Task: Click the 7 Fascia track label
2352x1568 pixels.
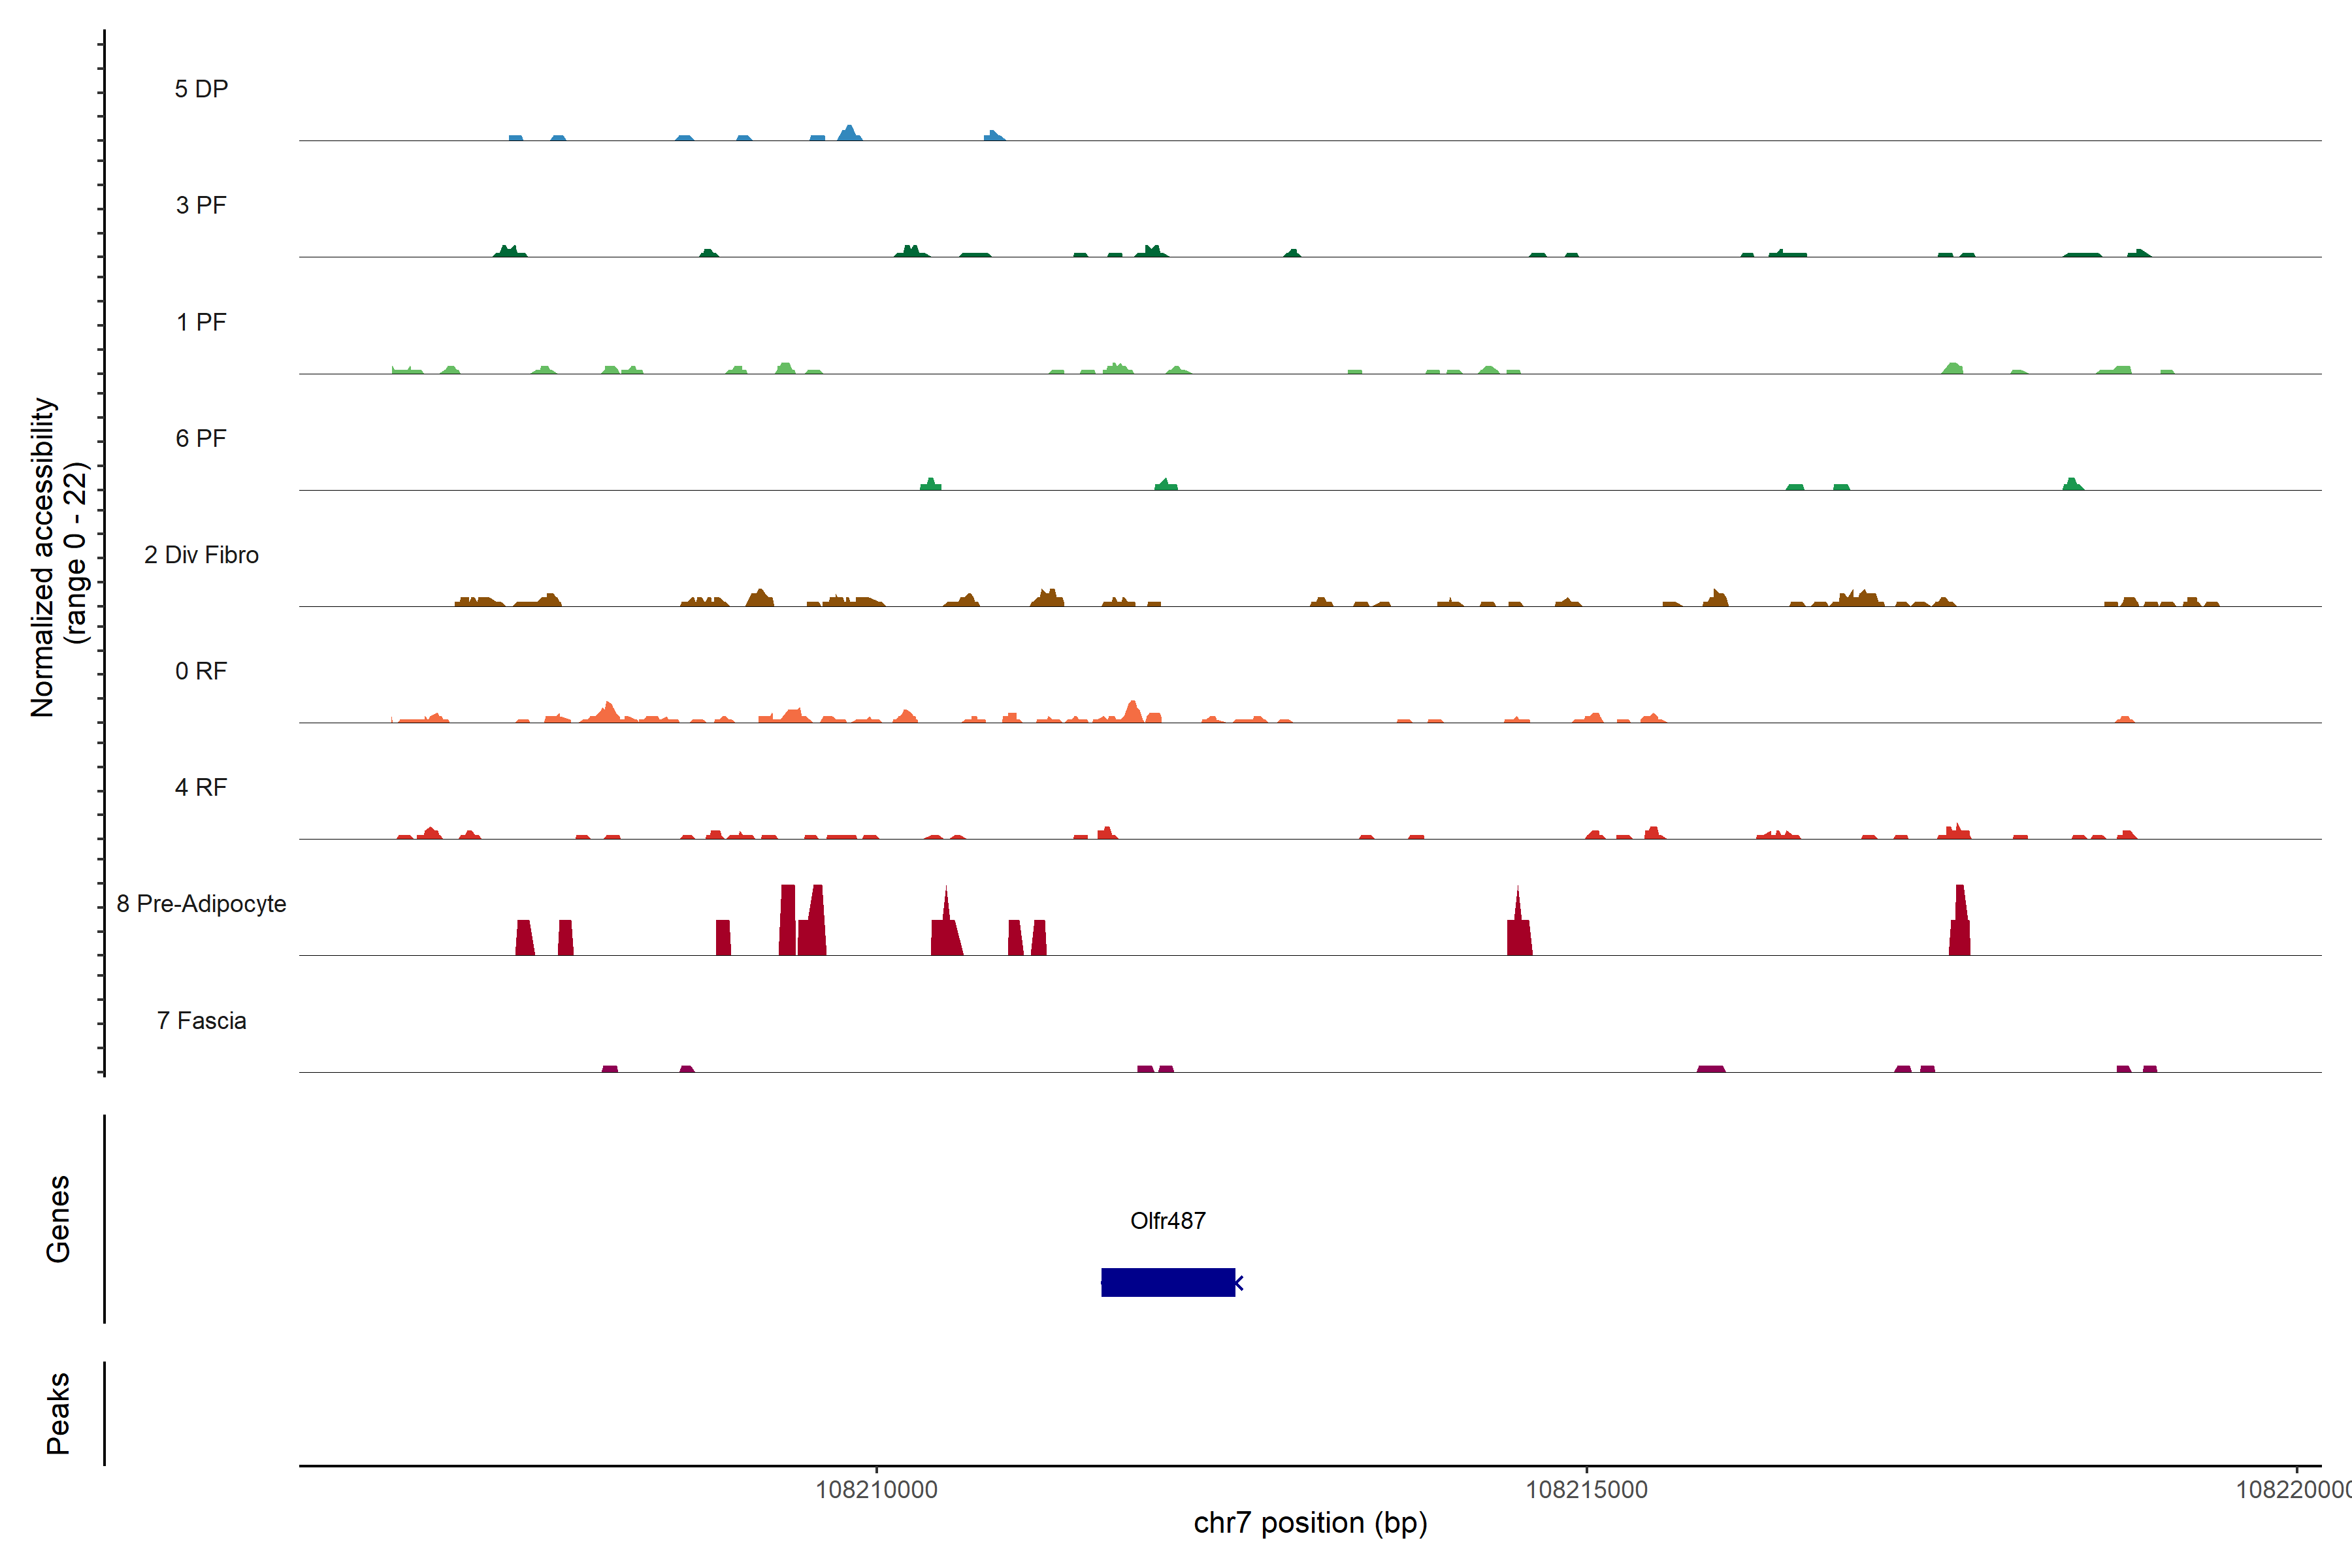Action: tap(201, 1020)
